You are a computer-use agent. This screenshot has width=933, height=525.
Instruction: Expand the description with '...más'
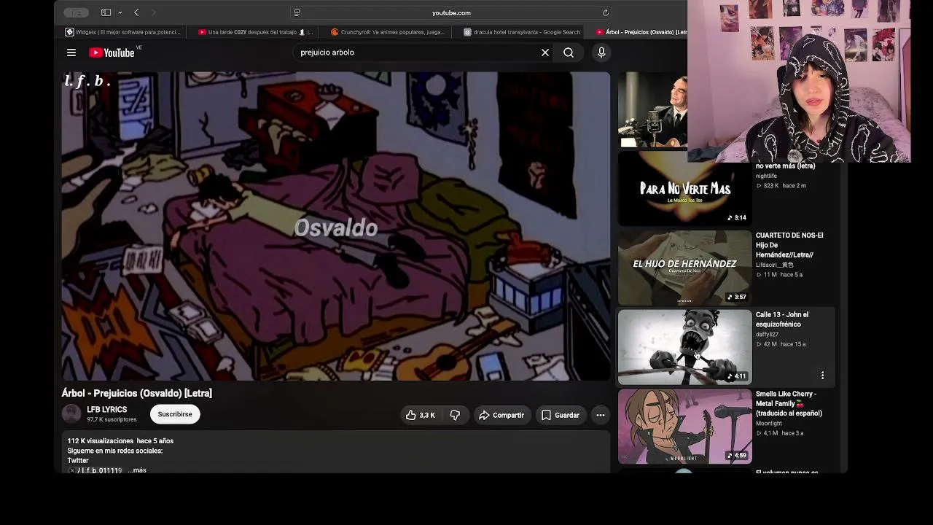137,470
